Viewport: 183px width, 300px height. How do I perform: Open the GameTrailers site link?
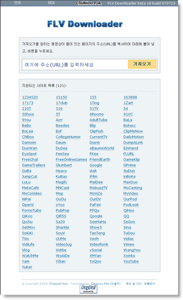point(34,165)
